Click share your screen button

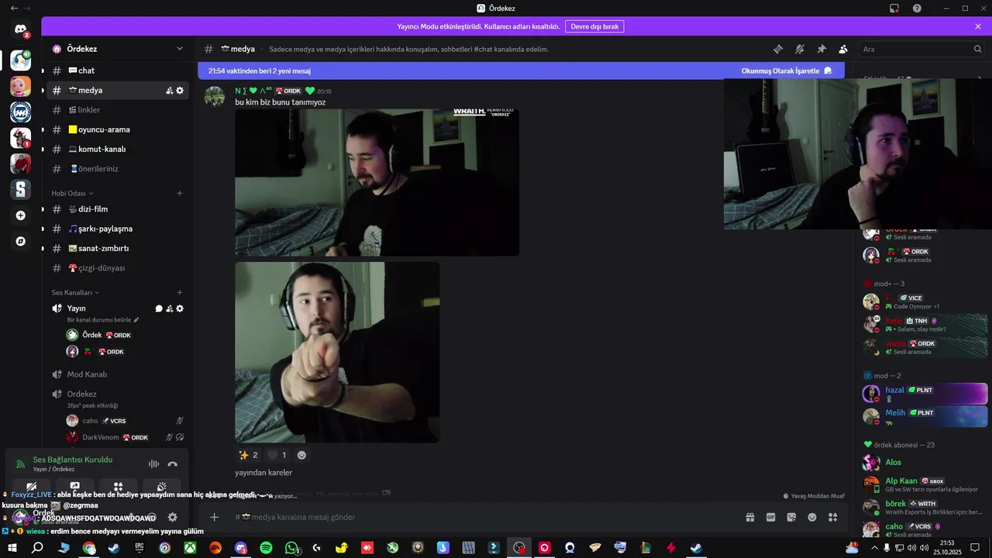point(75,487)
